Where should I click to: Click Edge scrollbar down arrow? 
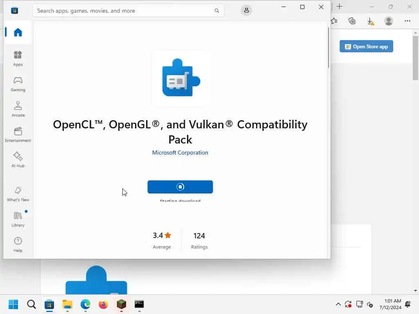tap(415, 291)
